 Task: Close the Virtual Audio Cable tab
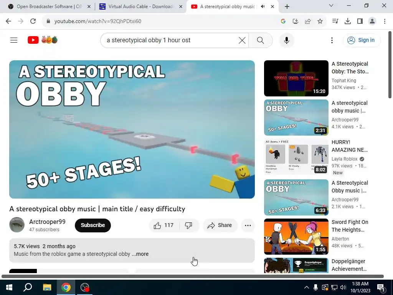point(181,7)
